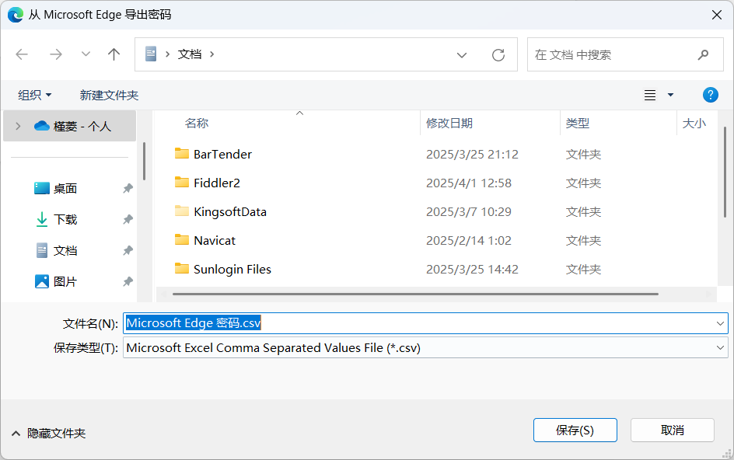This screenshot has height=460, width=734.
Task: Click date 2025/2/14 1:02 of Navicat
Action: [469, 241]
